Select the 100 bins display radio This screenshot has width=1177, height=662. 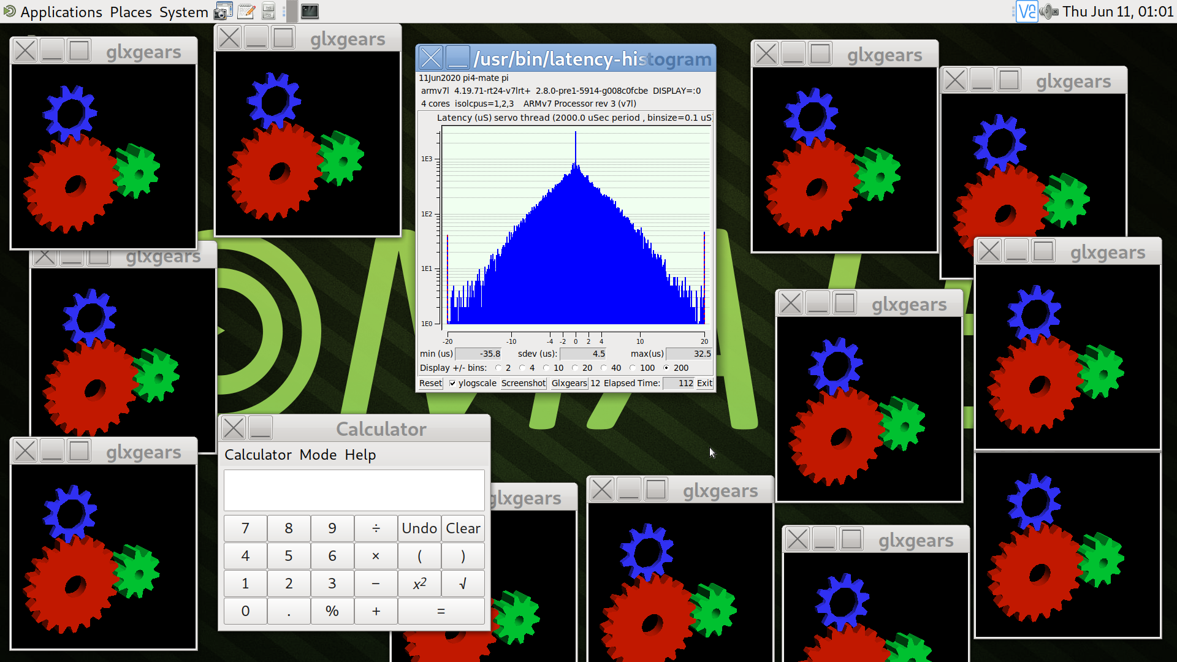pyautogui.click(x=632, y=368)
